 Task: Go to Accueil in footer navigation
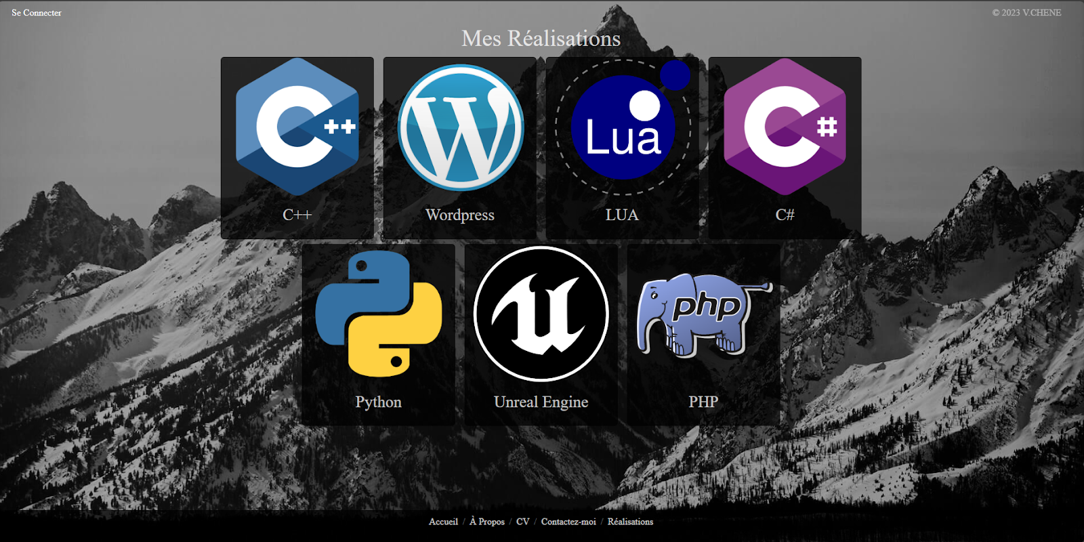pyautogui.click(x=443, y=522)
